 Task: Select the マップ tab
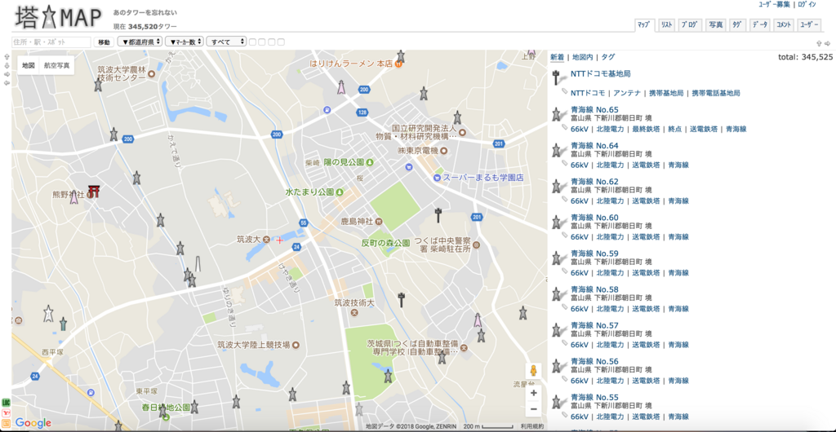coord(643,25)
